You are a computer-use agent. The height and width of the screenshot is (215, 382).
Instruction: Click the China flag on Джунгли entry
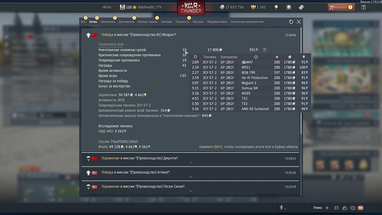94,158
